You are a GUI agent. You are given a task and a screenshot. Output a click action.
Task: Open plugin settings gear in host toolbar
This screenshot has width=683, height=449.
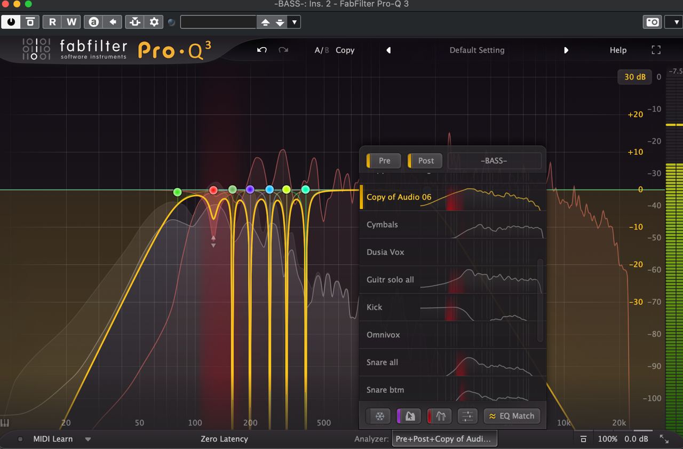click(x=154, y=22)
